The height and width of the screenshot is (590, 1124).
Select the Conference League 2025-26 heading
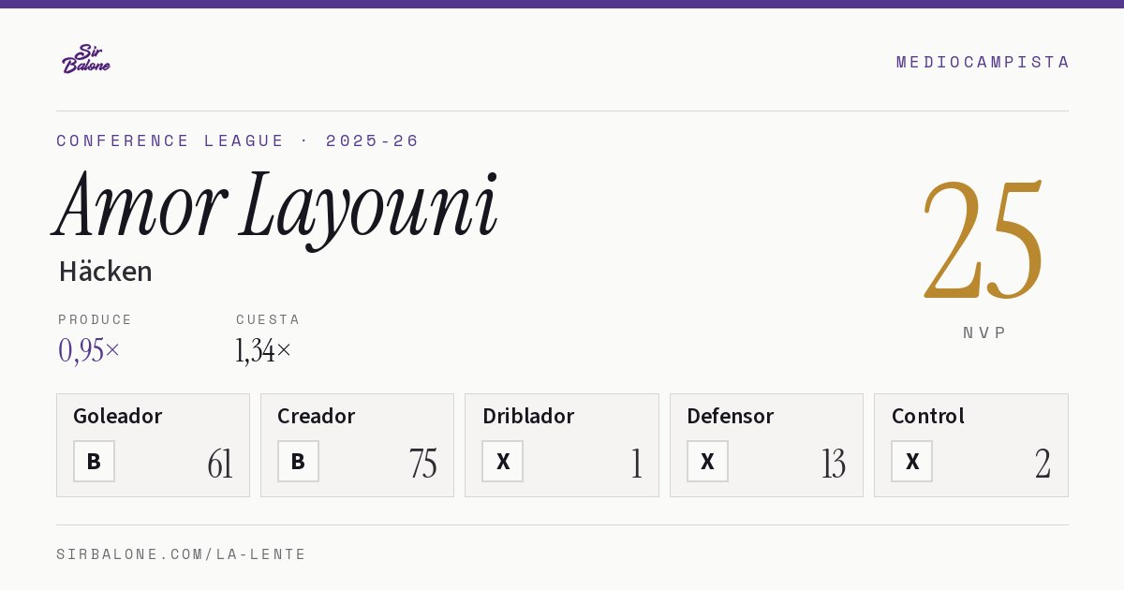pyautogui.click(x=238, y=140)
